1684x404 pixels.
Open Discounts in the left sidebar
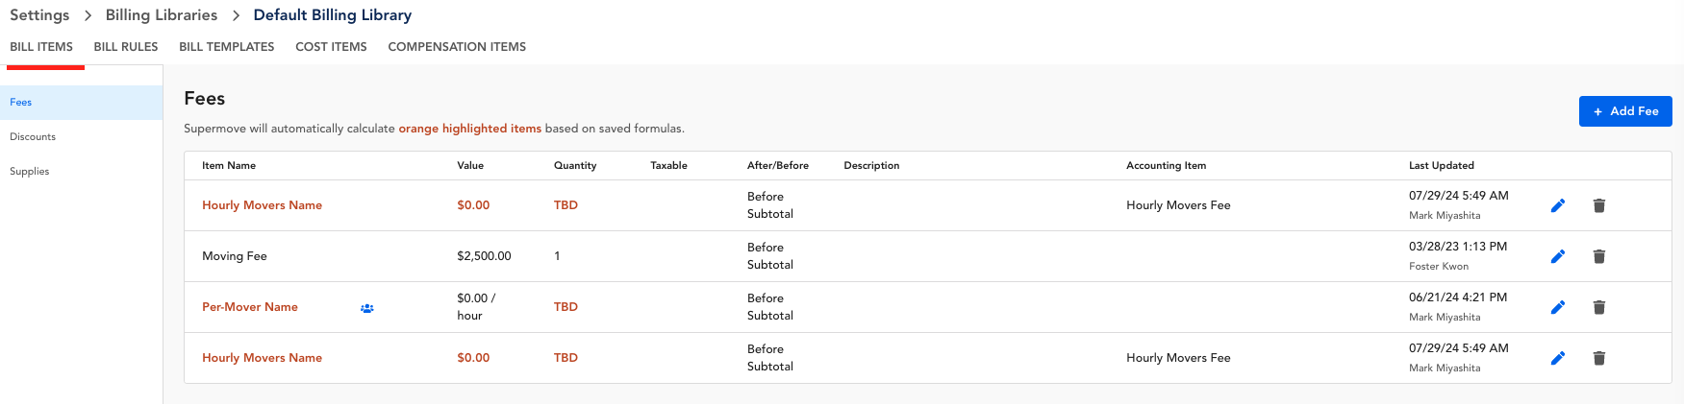(81, 137)
